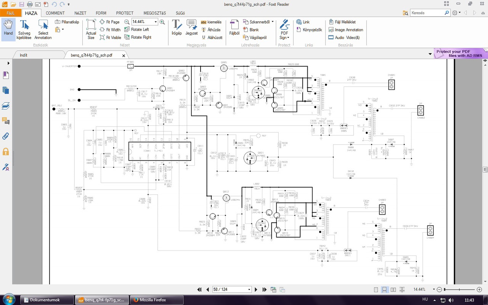This screenshot has width=488, height=305.
Task: Open the layers sidebar panel
Action: pos(6,106)
